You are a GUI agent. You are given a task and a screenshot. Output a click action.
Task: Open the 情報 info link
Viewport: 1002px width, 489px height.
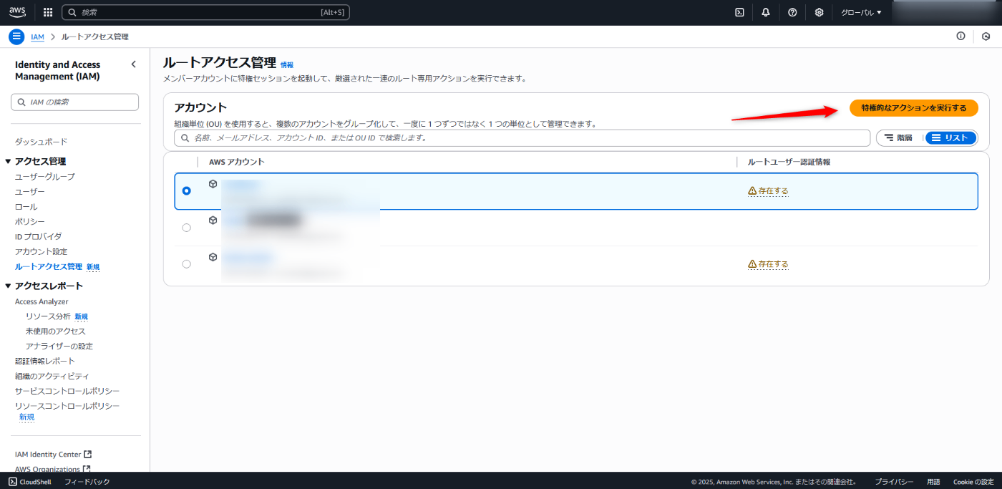tap(287, 64)
